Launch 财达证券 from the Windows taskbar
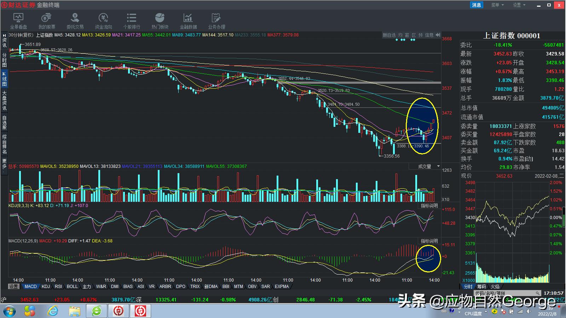This screenshot has width=566, height=318. tap(119, 311)
